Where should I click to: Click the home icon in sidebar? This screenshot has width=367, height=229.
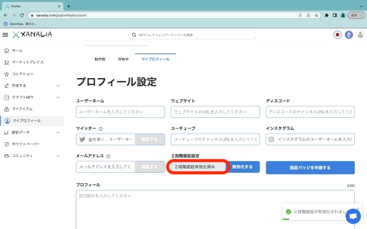[7, 51]
